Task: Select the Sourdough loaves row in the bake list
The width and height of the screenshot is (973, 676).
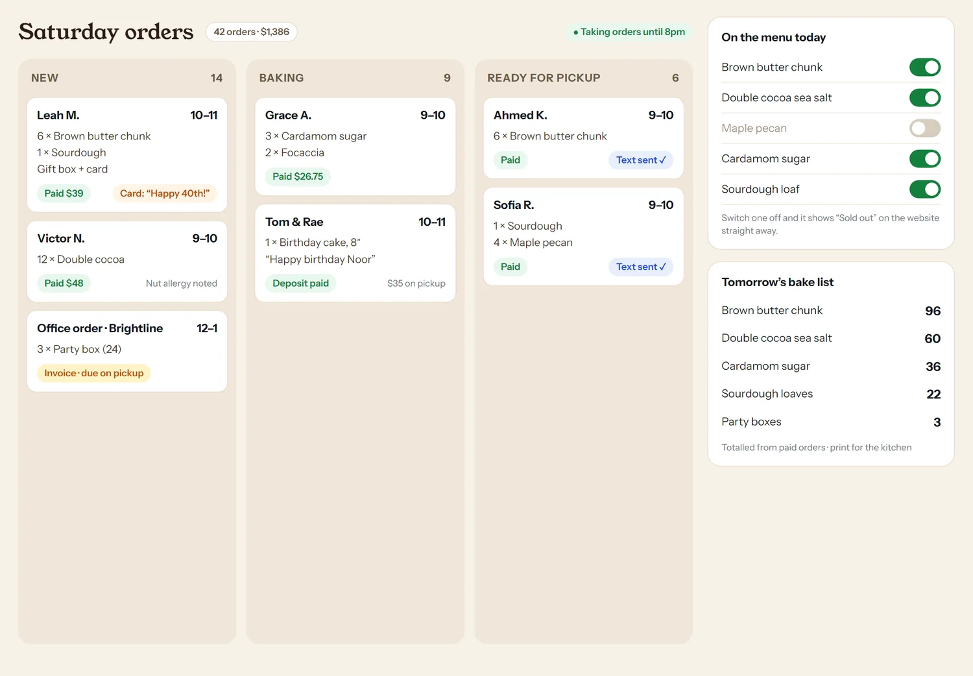Action: [x=831, y=394]
